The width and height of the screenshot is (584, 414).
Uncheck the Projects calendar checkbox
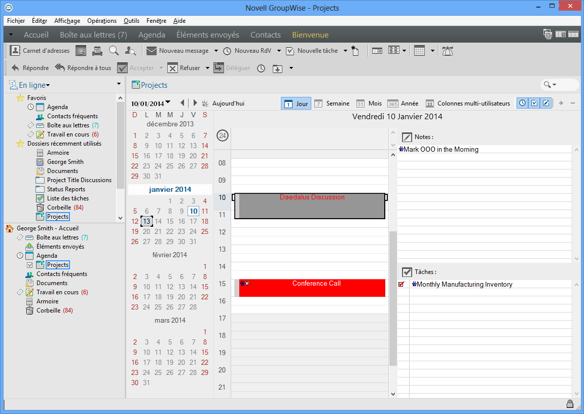point(30,265)
